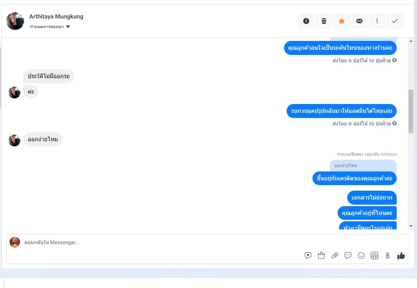Delete conversation with trash icon
This screenshot has width=417, height=288.
[x=324, y=21]
